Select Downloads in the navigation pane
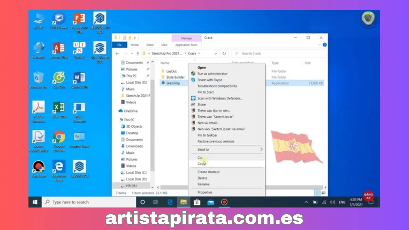409x230 pixels. (134, 146)
